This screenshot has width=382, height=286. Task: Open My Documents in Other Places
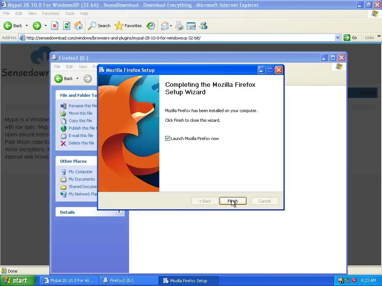pyautogui.click(x=78, y=179)
